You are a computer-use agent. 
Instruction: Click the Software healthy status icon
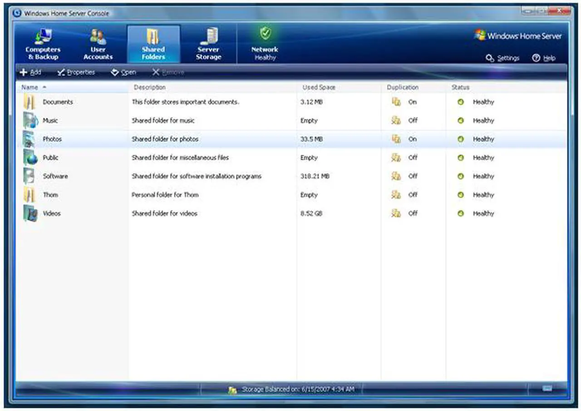click(461, 176)
